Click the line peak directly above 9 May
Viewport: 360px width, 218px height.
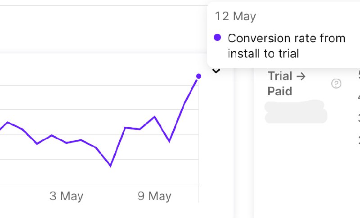point(154,117)
